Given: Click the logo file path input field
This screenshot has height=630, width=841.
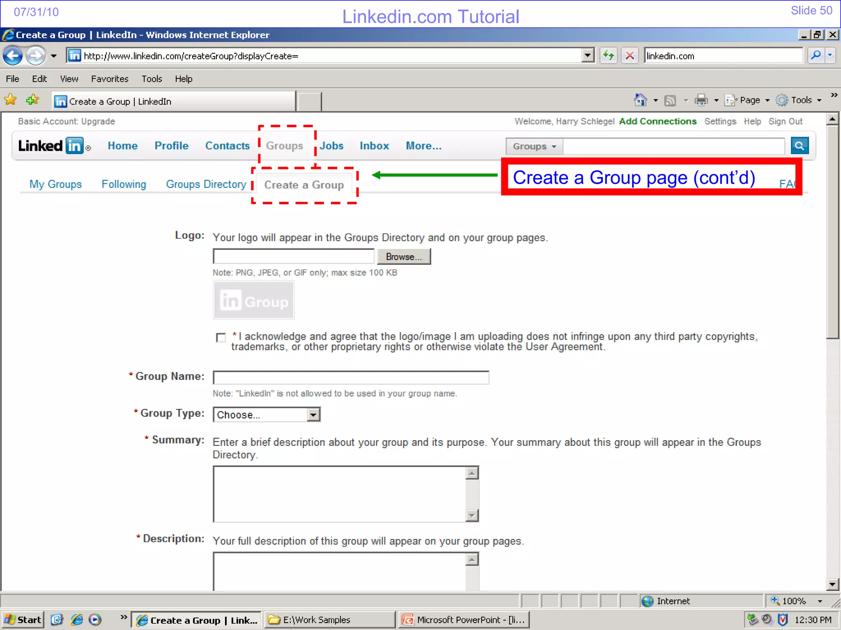Looking at the screenshot, I should [294, 256].
